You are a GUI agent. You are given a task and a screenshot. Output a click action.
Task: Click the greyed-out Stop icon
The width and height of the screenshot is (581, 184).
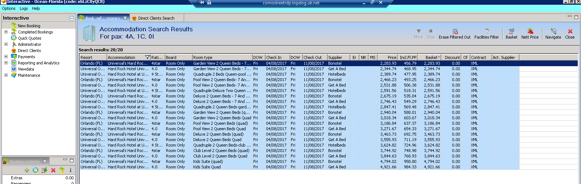pyautogui.click(x=431, y=31)
